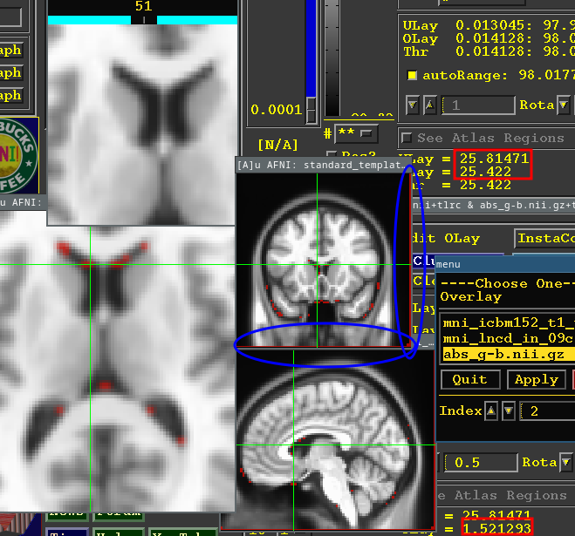Increase Index with the up arrow
575x536 pixels.
pyautogui.click(x=492, y=411)
